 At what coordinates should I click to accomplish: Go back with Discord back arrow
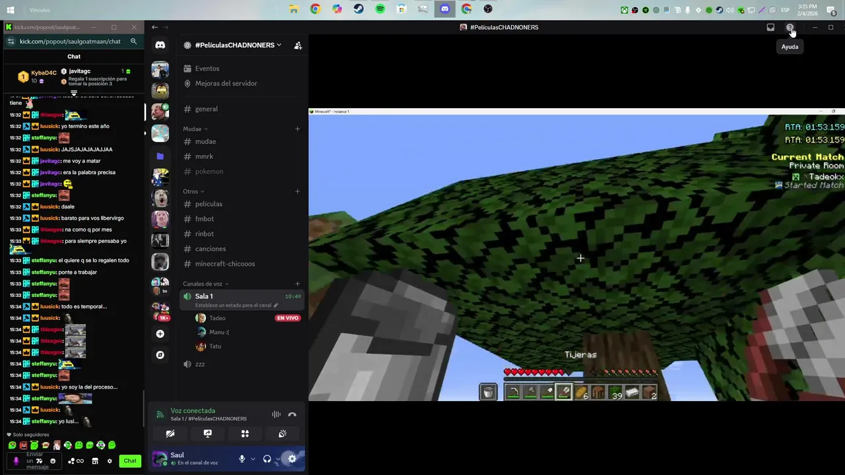point(154,27)
